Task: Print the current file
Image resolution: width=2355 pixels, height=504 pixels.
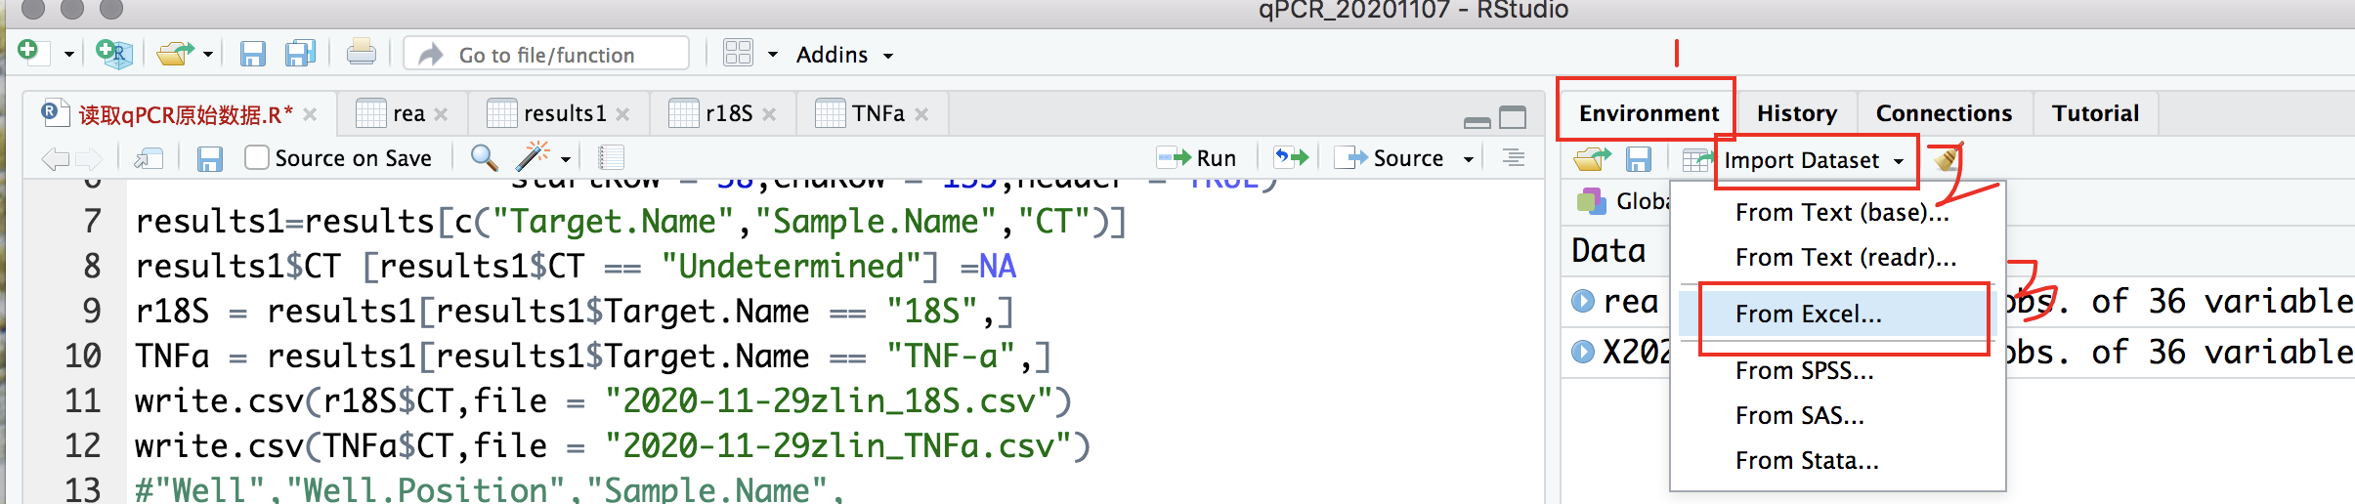Action: [361, 53]
